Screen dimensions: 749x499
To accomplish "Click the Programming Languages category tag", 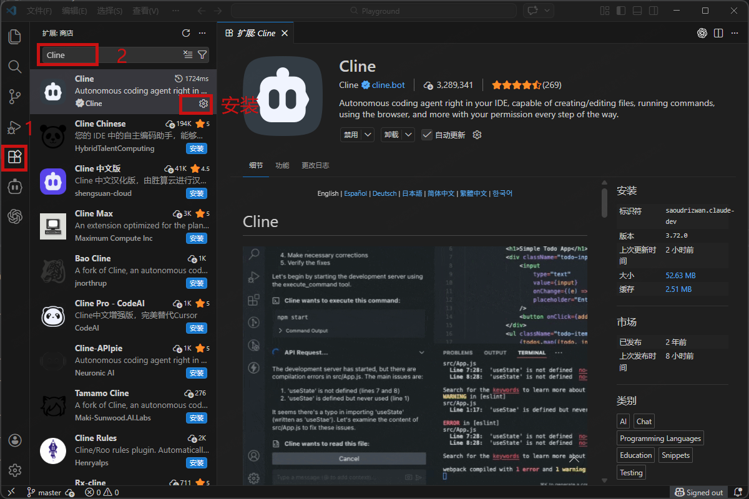I will coord(660,438).
